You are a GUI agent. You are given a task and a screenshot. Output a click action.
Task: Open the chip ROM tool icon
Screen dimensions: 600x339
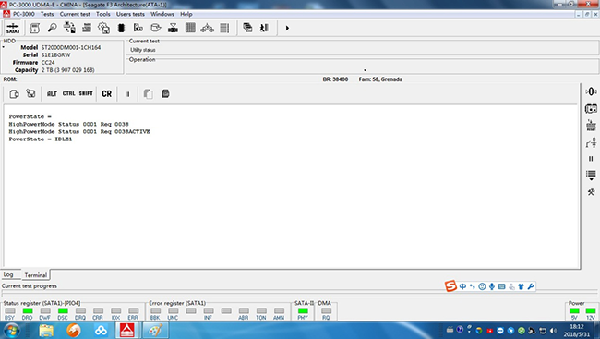click(121, 28)
